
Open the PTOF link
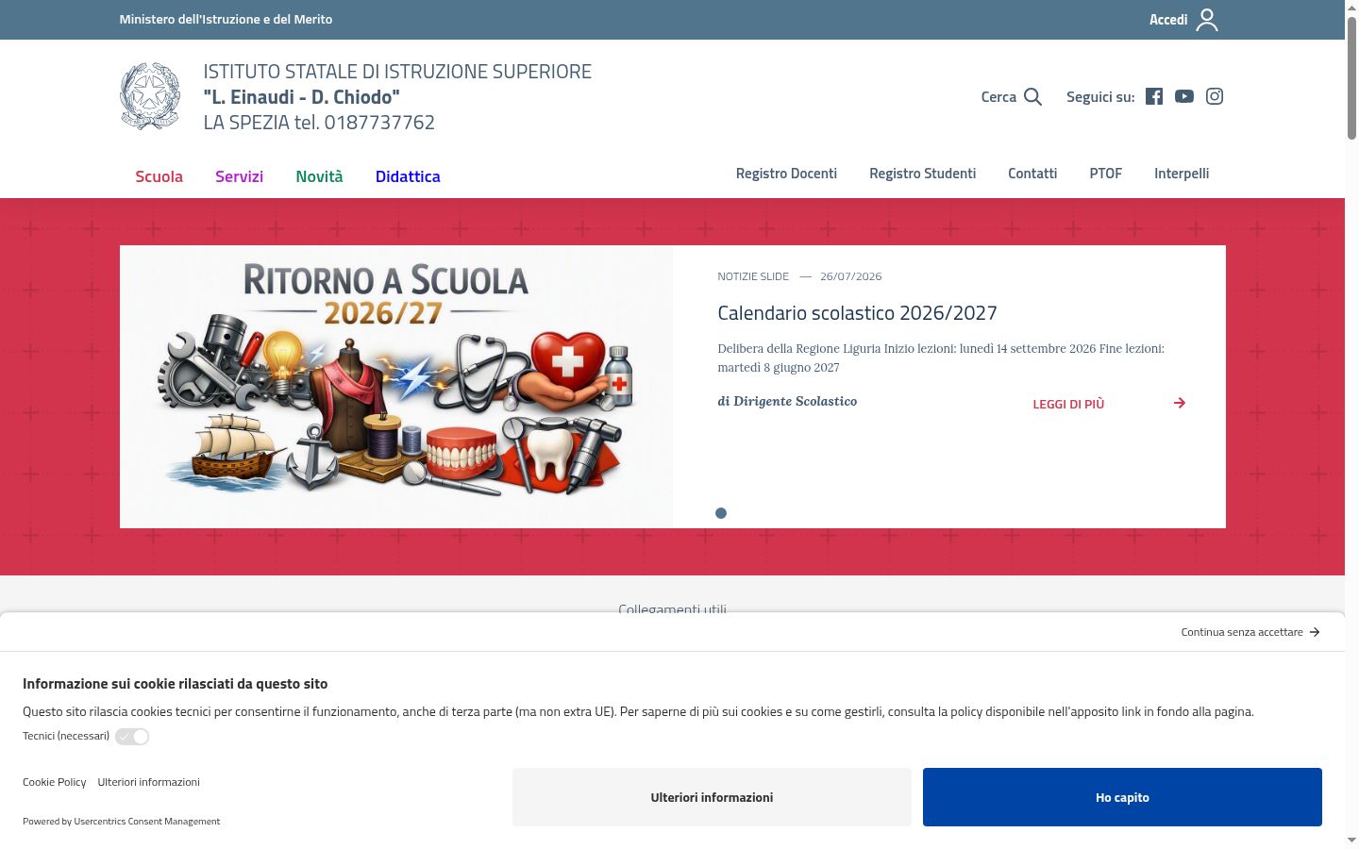tap(1105, 174)
